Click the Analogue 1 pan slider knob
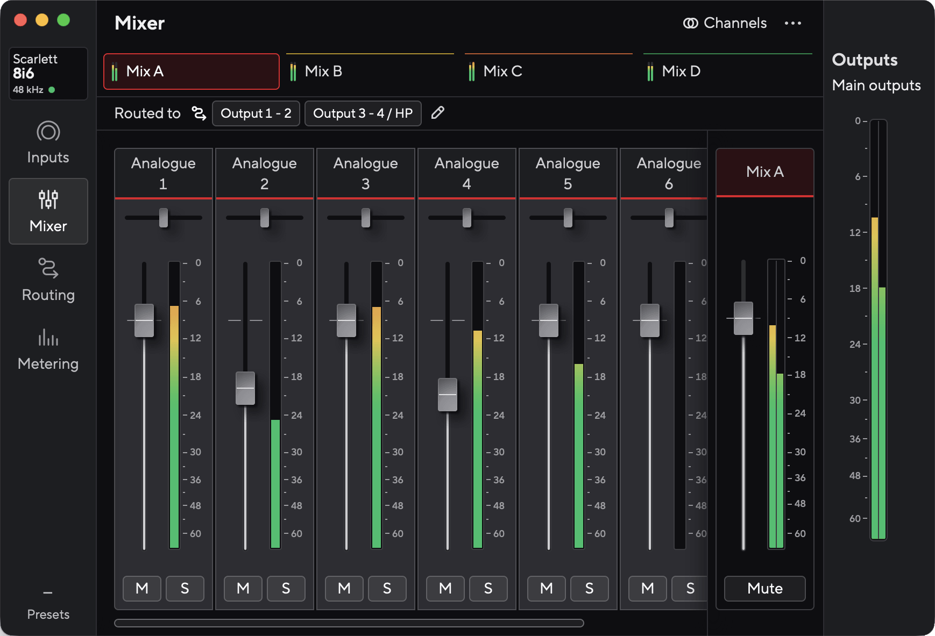Screen dimensions: 935x636 tap(164, 218)
